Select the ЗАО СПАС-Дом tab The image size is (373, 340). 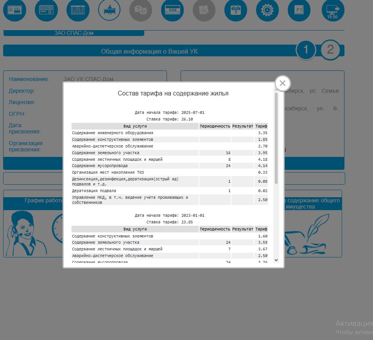click(74, 33)
